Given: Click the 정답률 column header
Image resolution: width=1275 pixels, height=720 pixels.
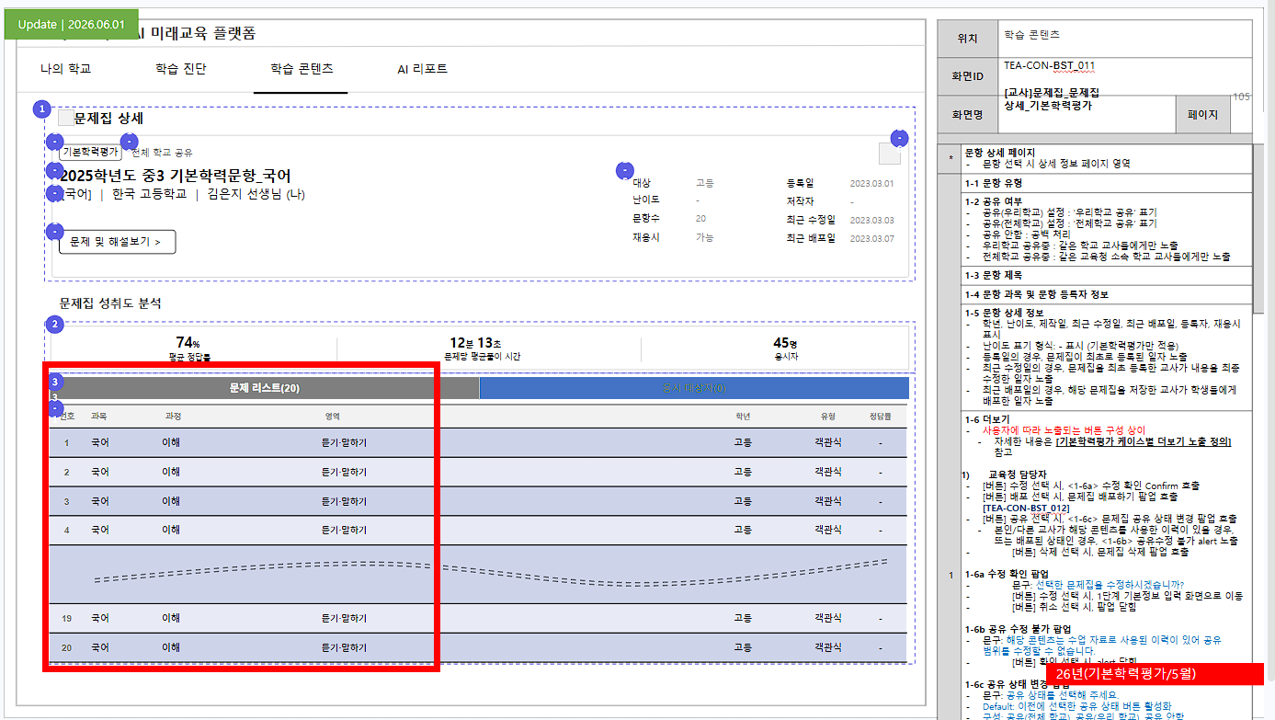Looking at the screenshot, I should [881, 417].
